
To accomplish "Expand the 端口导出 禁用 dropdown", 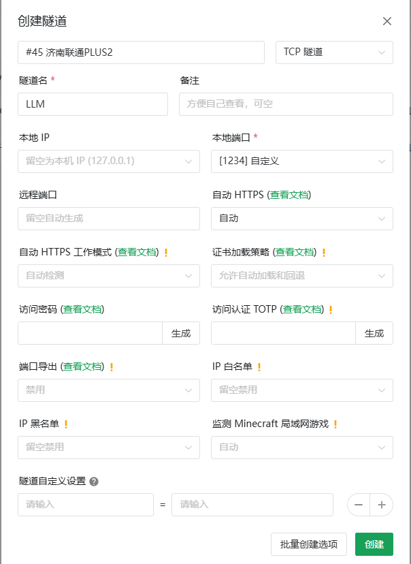I will (109, 390).
